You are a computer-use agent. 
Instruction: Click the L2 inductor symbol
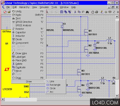[x=103, y=80]
